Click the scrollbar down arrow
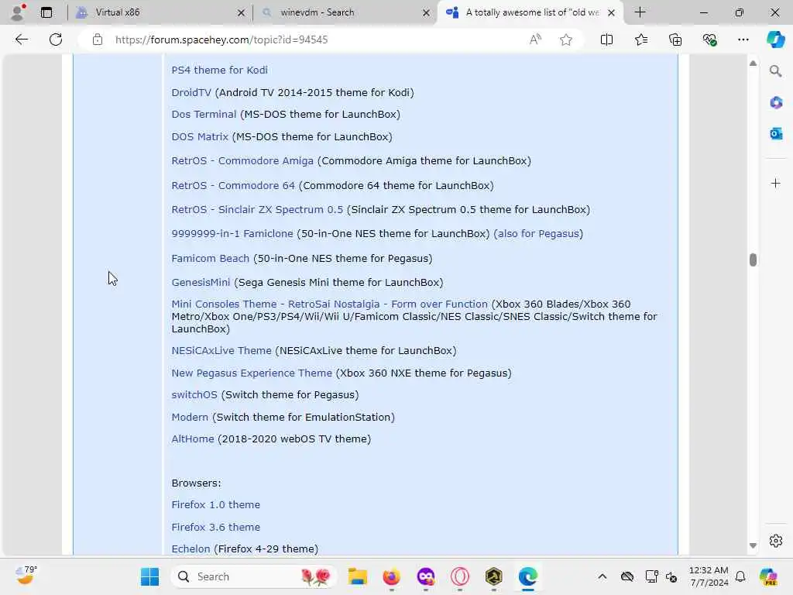 click(753, 545)
